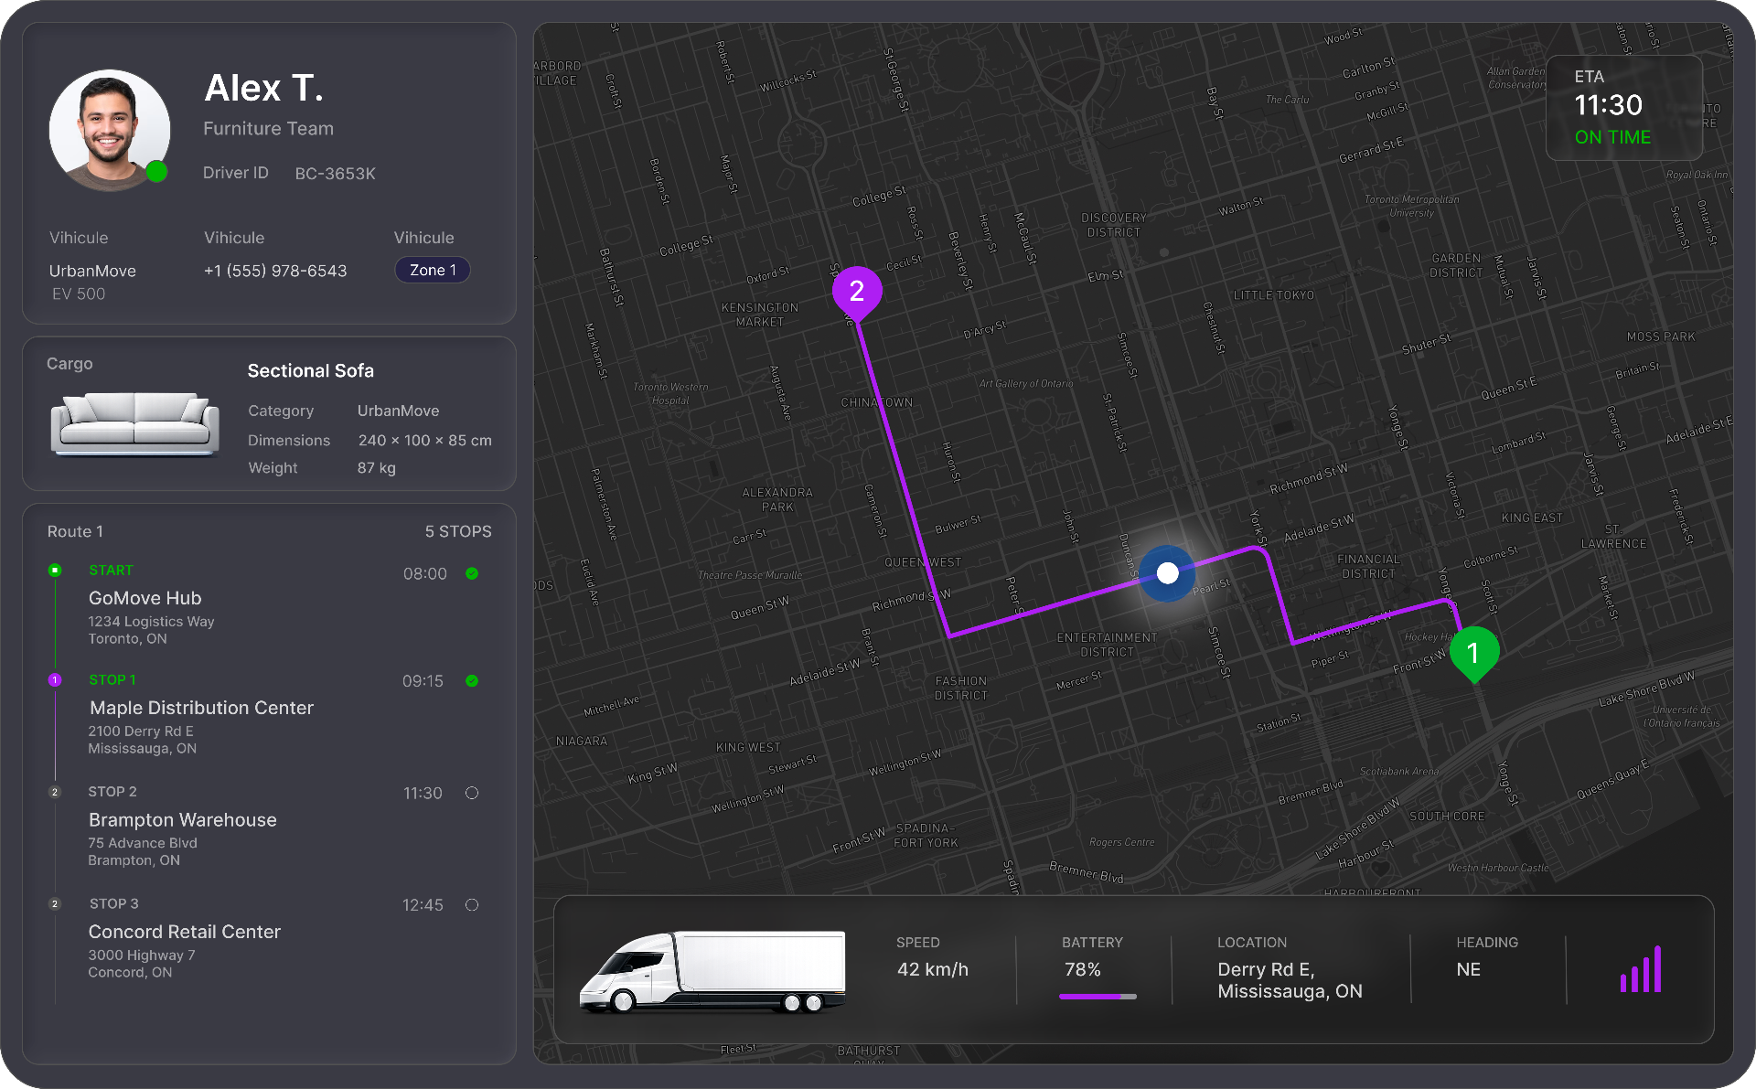Click the battery value 78%
1756x1089 pixels.
point(1082,970)
